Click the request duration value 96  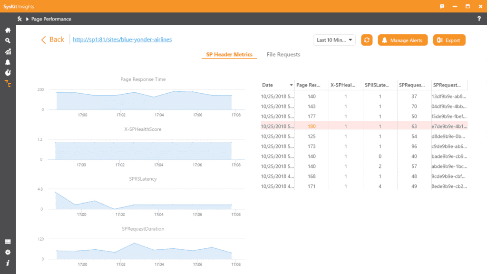414,146
